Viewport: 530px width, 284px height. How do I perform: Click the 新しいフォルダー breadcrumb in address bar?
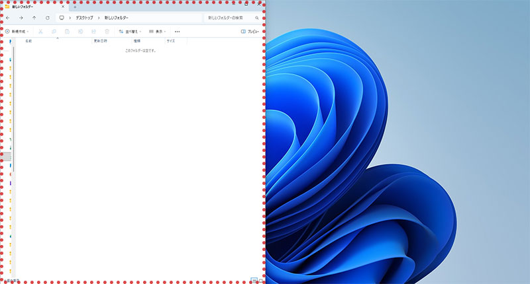[x=117, y=18]
